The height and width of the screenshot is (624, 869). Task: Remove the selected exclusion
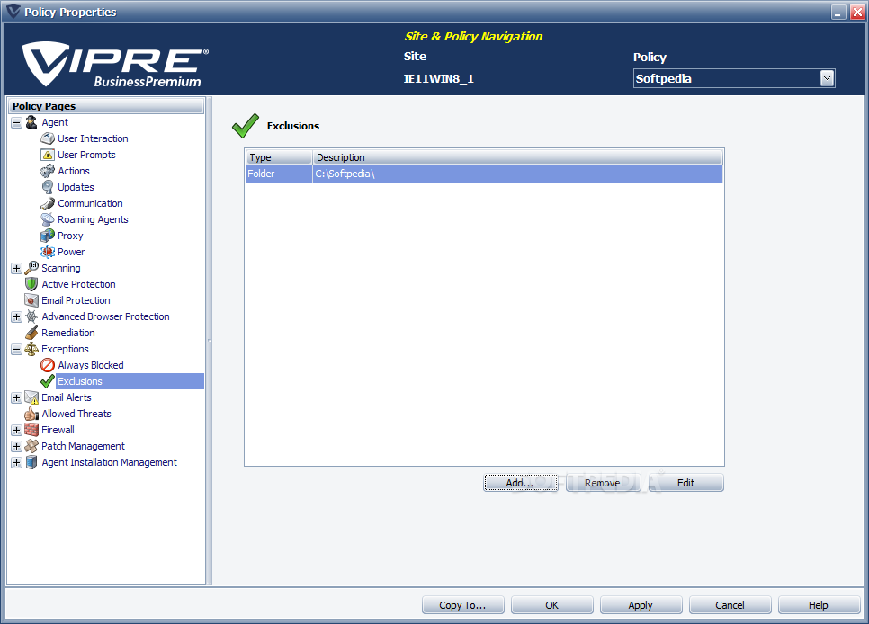coord(603,483)
